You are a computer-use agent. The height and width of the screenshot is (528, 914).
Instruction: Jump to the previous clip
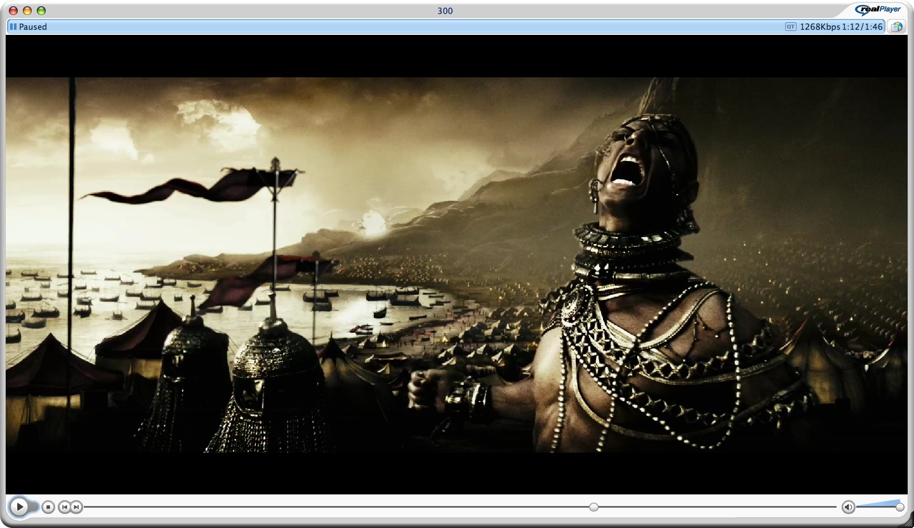point(64,506)
